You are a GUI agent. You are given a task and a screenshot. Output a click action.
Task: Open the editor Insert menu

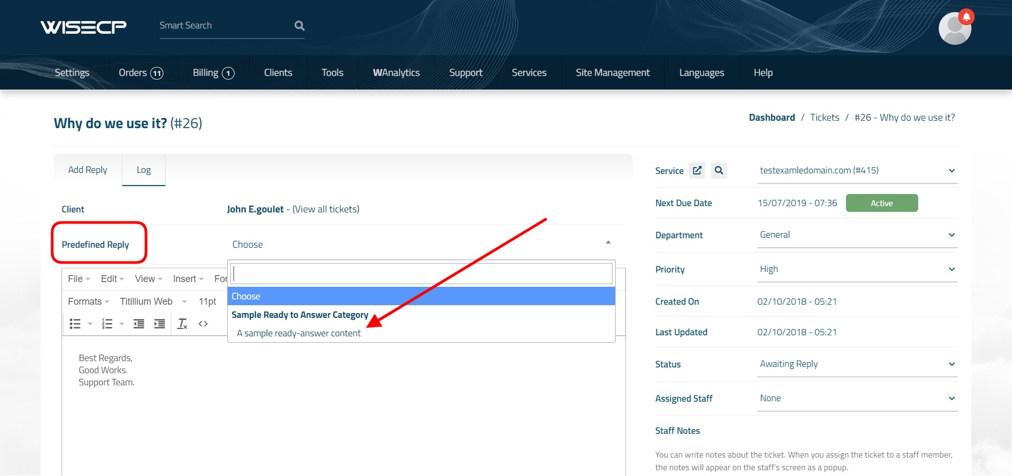pos(188,279)
